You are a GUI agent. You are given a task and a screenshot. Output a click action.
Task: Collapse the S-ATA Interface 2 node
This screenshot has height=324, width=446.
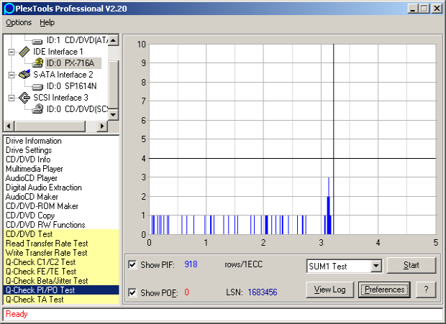[12, 75]
